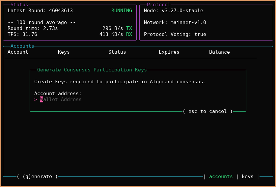Viewport: 276px width, 187px height.
Task: Click the Protocol Voting true value
Action: coord(200,34)
